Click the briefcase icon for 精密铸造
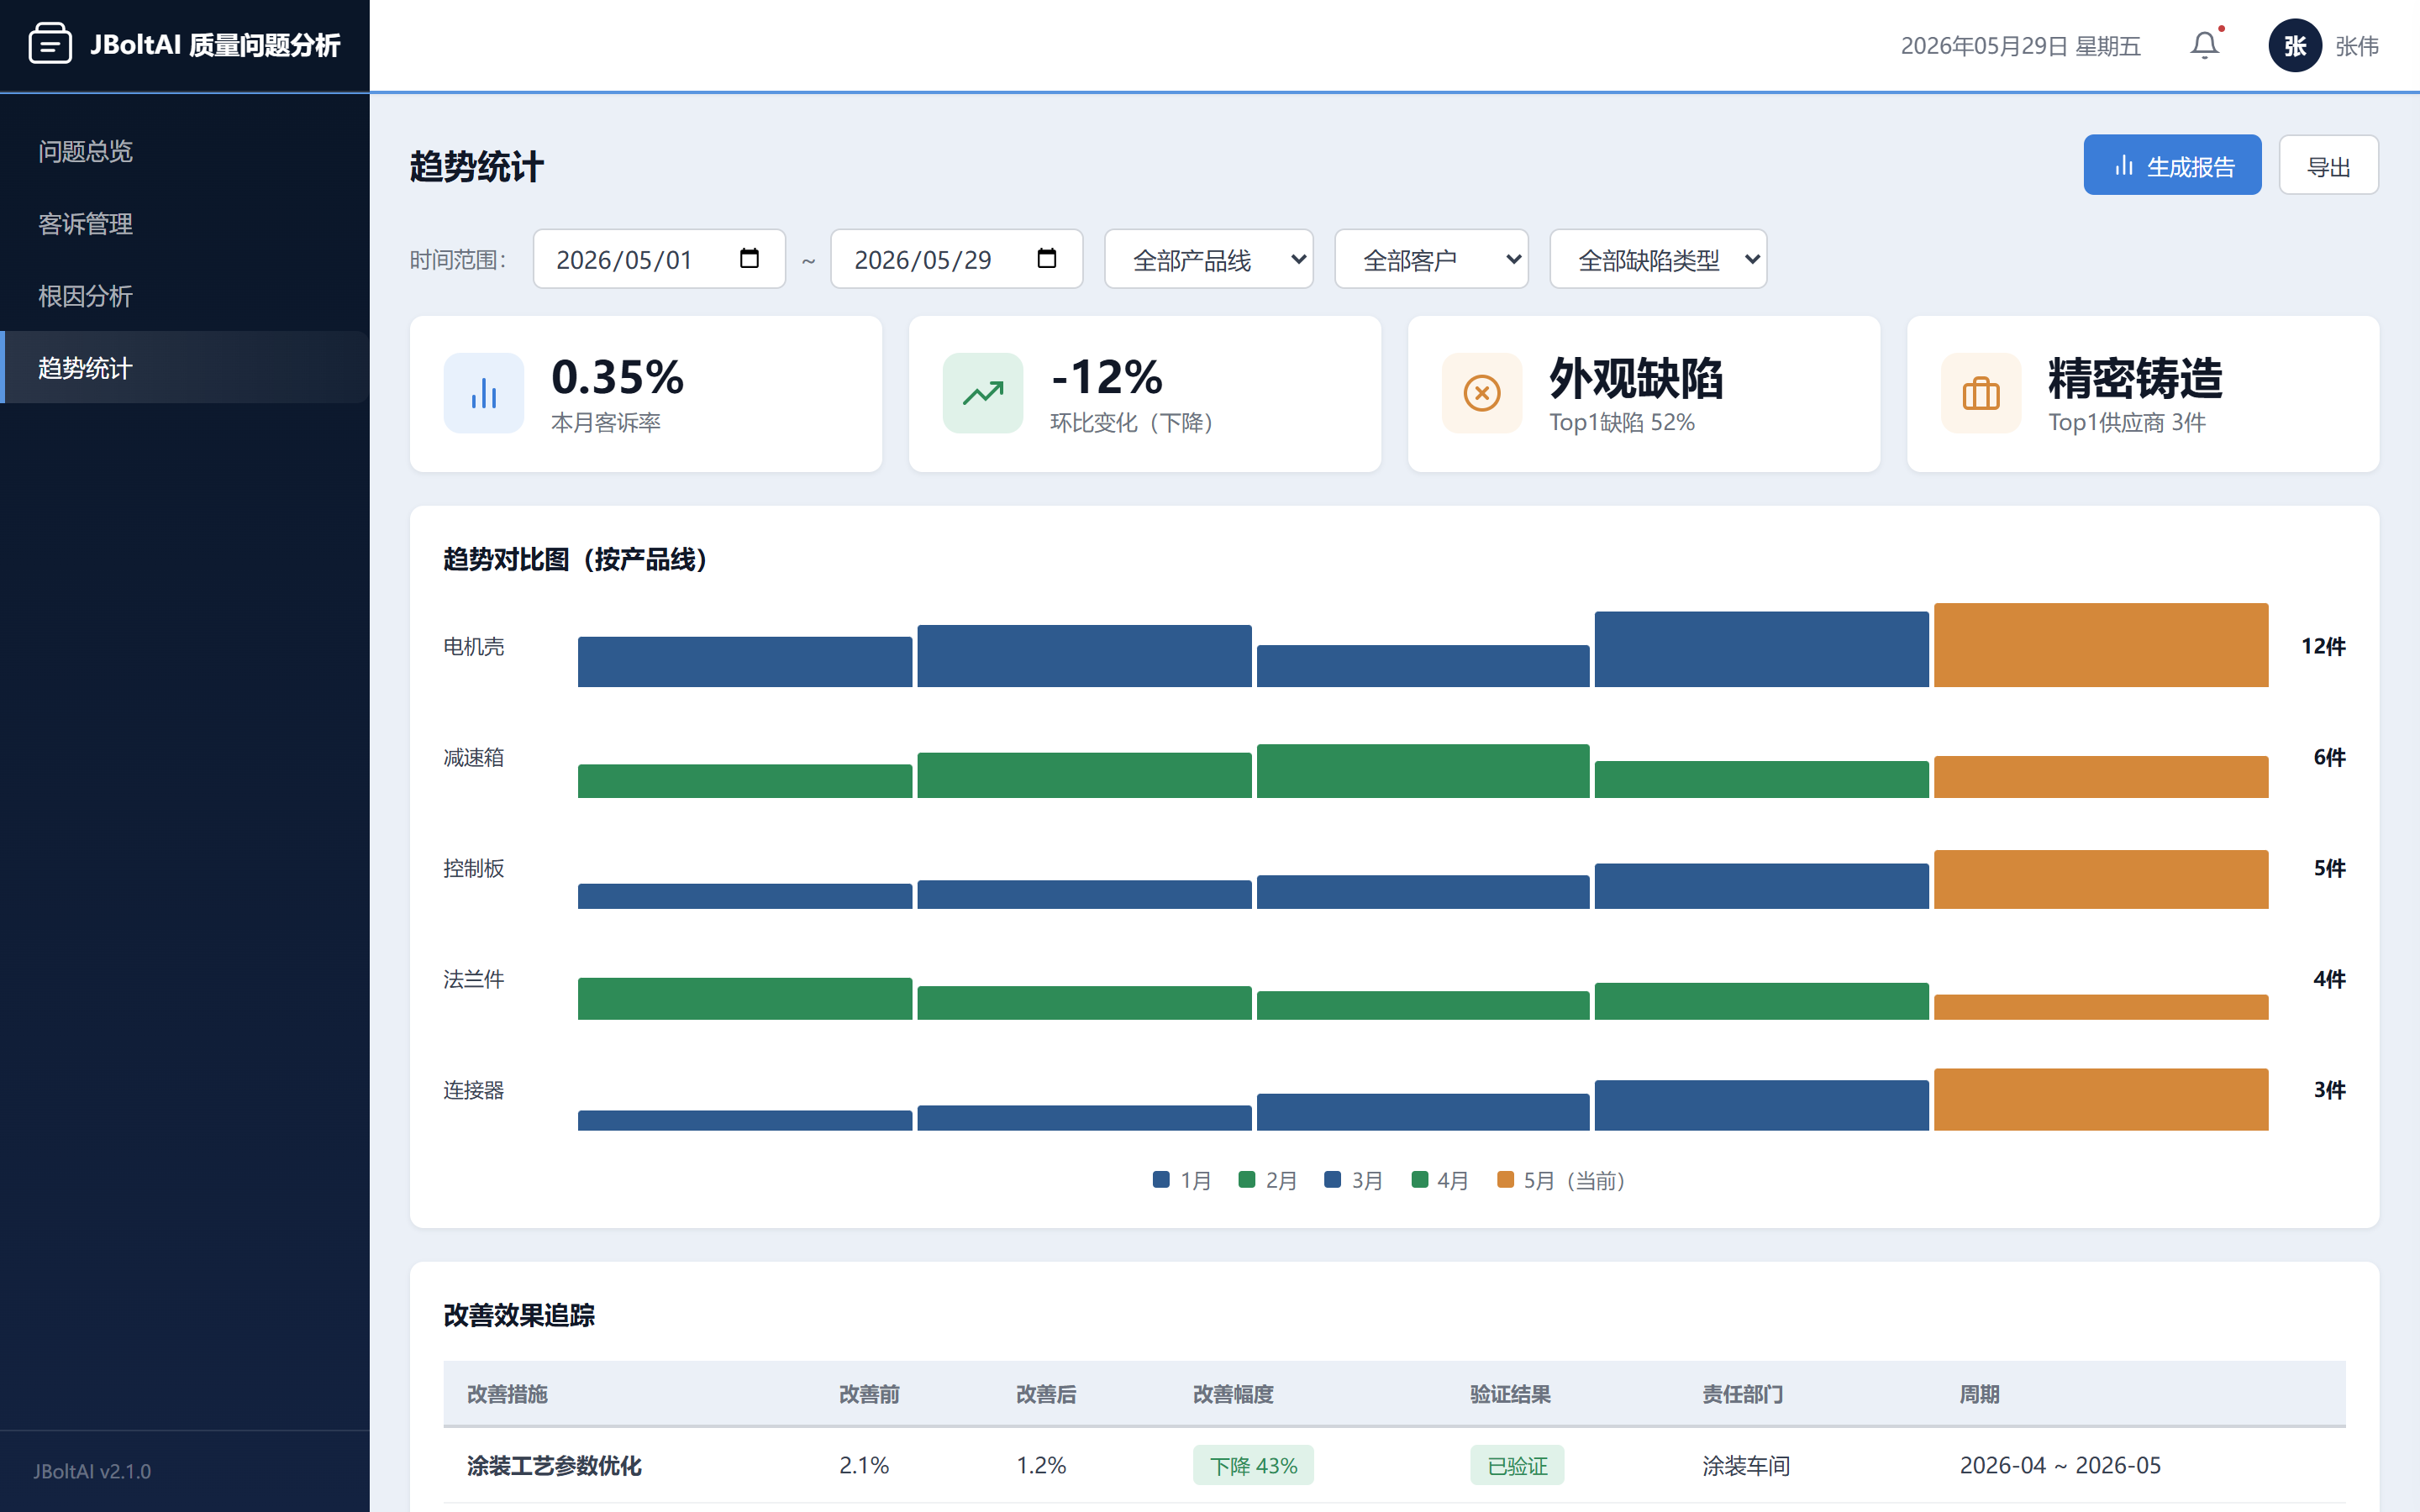This screenshot has width=2420, height=1512. pyautogui.click(x=1981, y=393)
